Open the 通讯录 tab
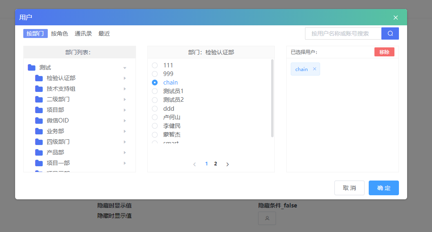The image size is (432, 232). 83,33
